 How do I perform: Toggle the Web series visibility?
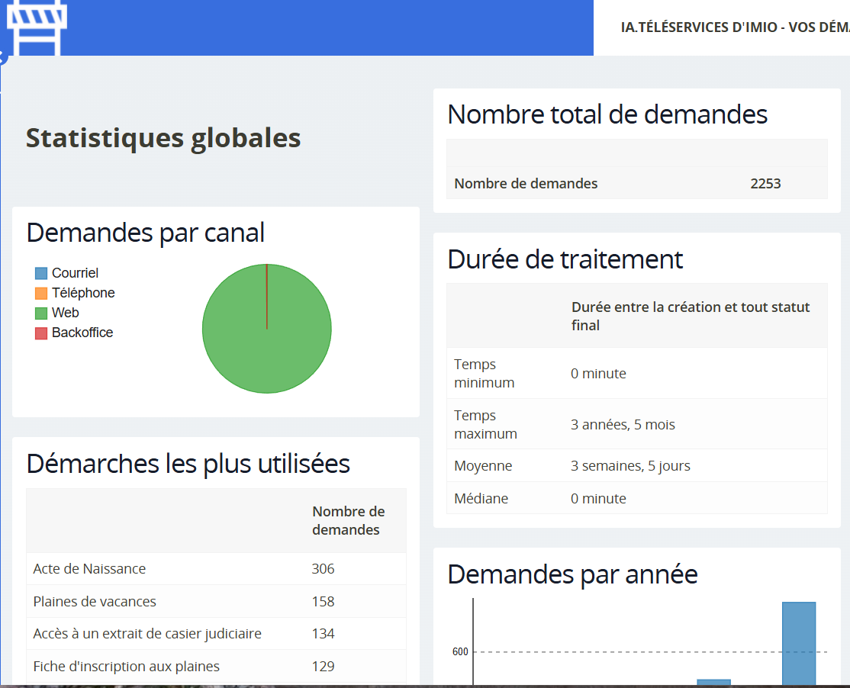click(64, 312)
